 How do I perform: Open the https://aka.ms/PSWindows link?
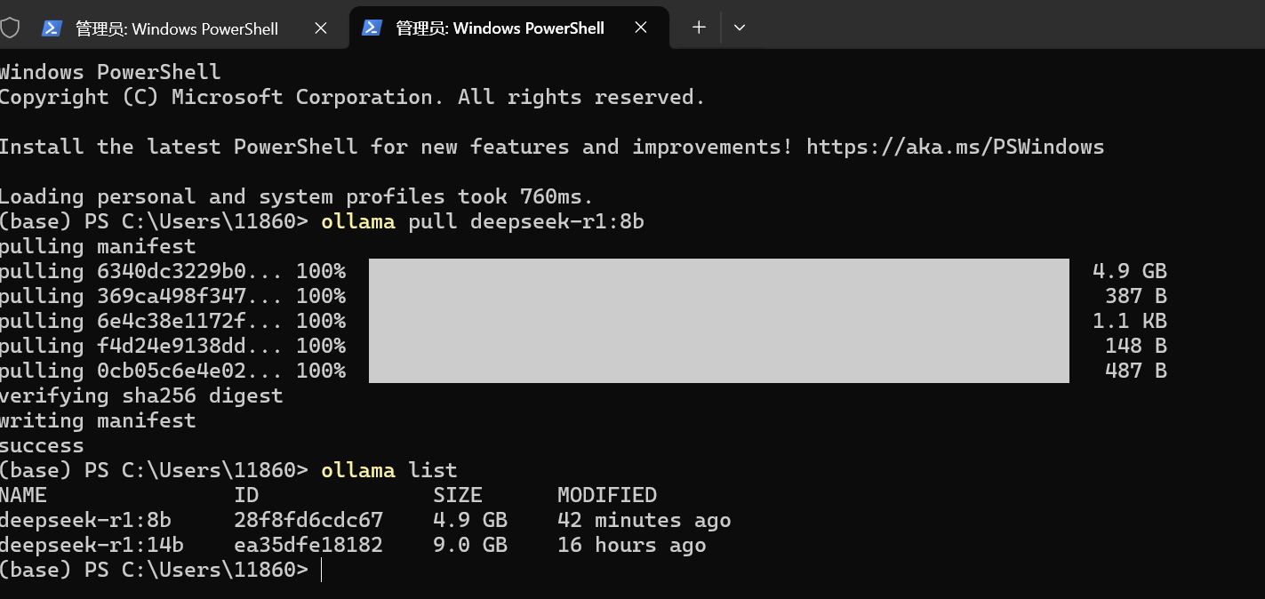(955, 147)
